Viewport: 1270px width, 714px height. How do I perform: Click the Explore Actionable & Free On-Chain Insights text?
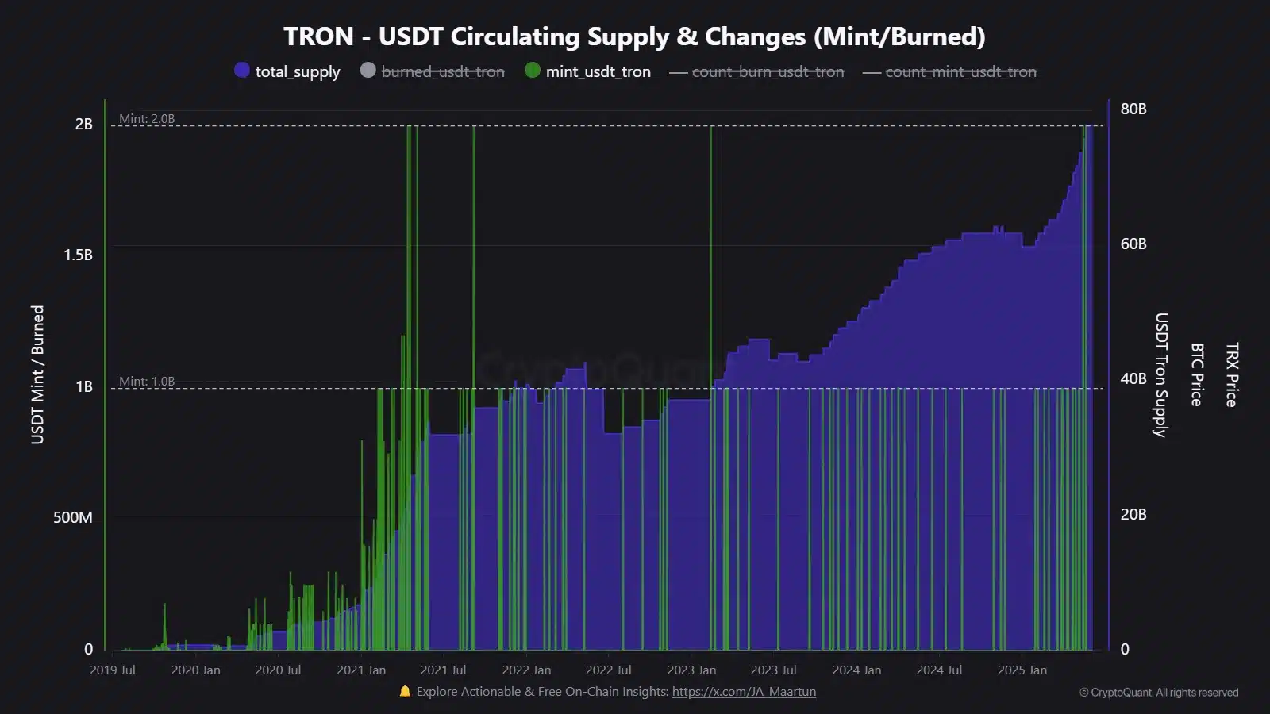point(542,692)
